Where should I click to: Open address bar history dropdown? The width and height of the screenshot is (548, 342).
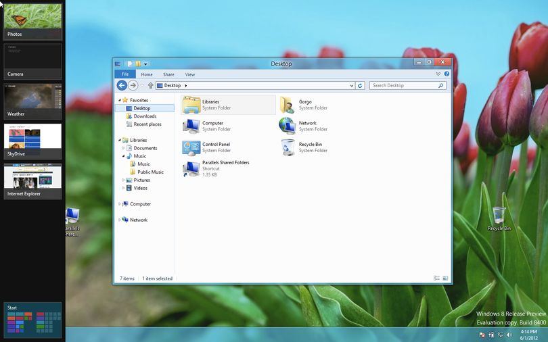pos(352,85)
